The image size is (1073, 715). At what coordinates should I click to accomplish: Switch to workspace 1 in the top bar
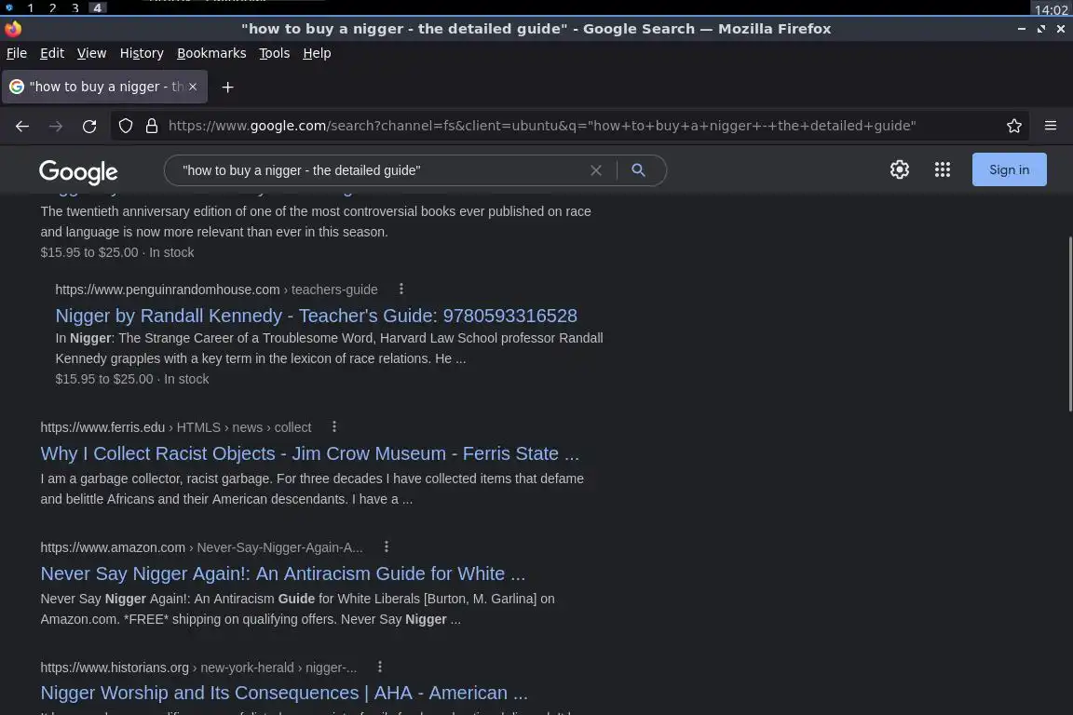click(30, 8)
